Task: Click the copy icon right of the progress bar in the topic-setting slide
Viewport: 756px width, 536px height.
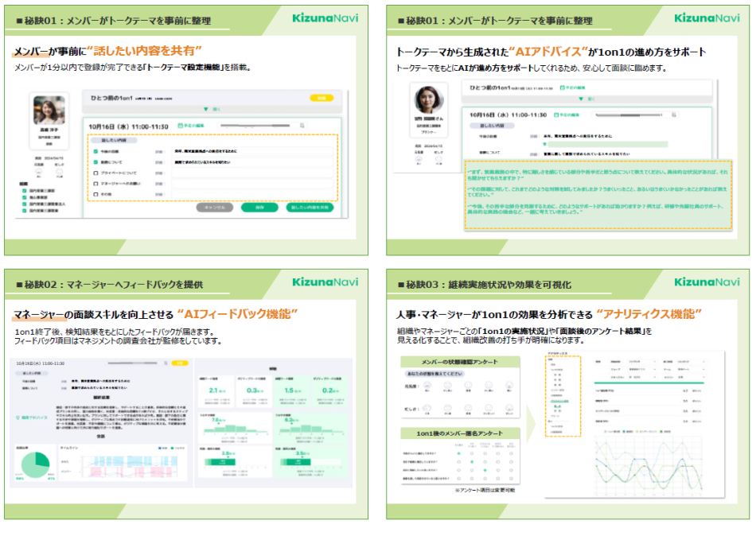Action: point(302,126)
